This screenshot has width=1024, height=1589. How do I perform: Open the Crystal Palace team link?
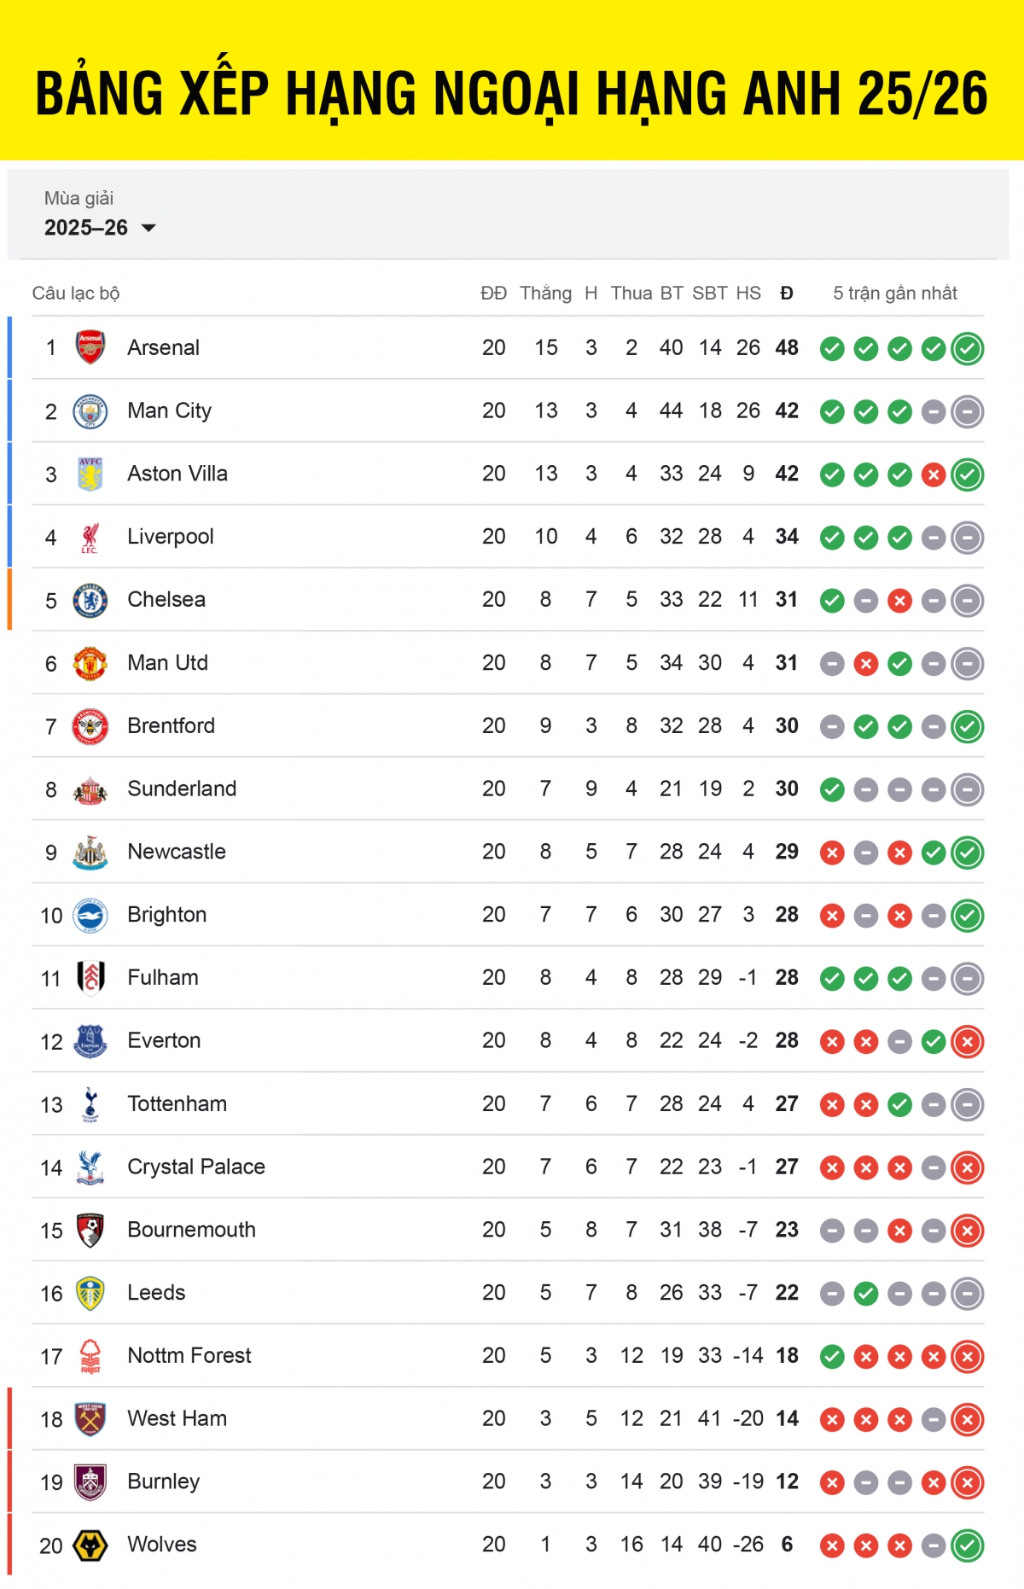196,1167
